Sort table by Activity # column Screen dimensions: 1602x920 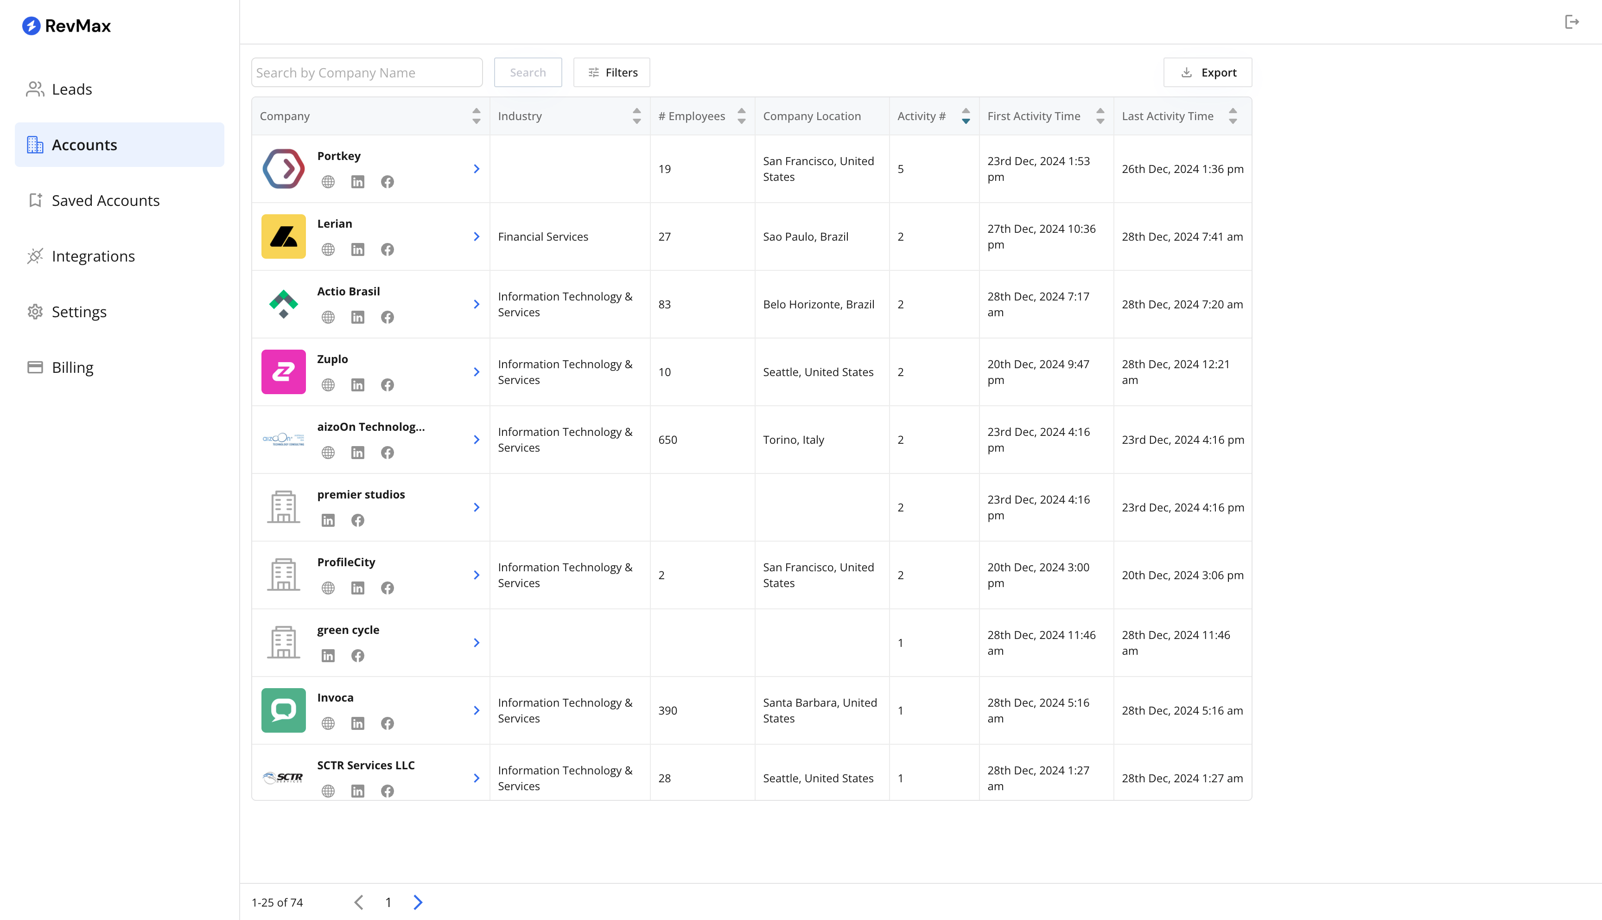pyautogui.click(x=966, y=115)
